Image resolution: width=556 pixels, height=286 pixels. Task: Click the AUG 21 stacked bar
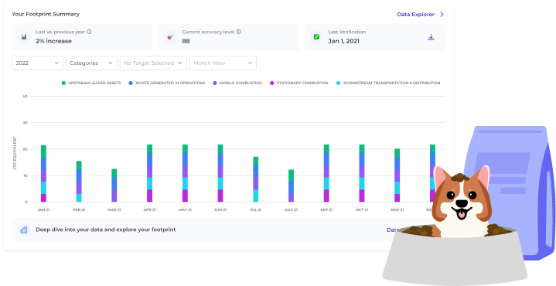pos(291,186)
